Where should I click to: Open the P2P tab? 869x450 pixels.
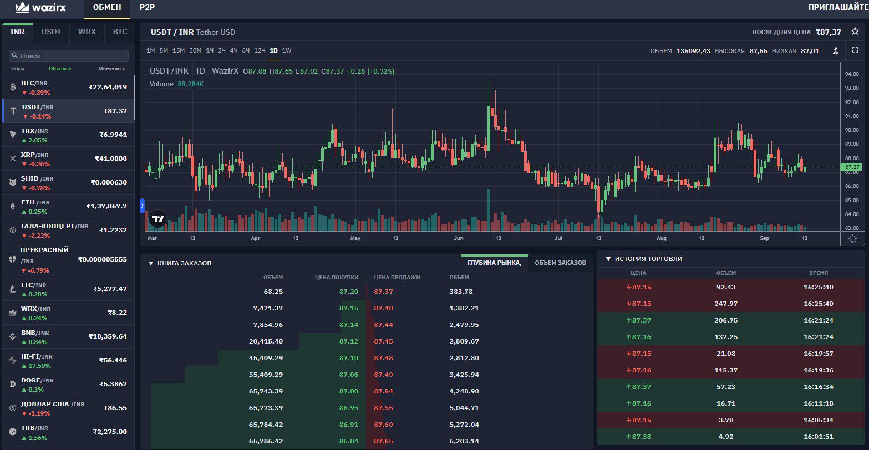tap(147, 8)
